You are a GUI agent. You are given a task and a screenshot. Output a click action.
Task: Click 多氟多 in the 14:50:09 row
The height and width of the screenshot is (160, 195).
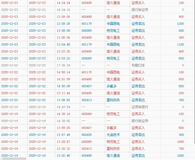tap(112, 86)
